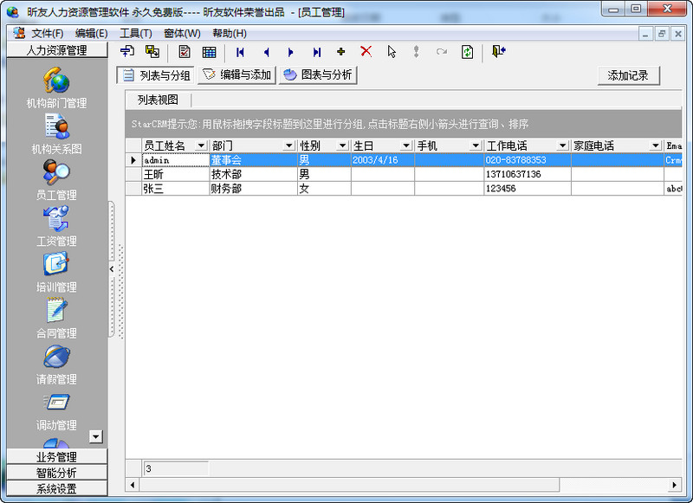
Task: Click the mouse pointer toolbar icon
Action: coord(392,52)
